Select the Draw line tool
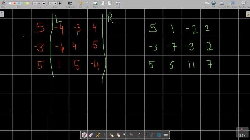250x140 pixels. (x=145, y=135)
